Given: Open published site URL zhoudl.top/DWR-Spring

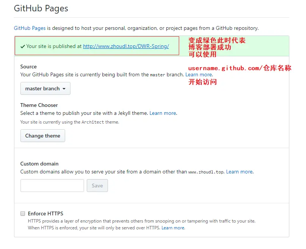Looking at the screenshot, I should [x=126, y=46].
